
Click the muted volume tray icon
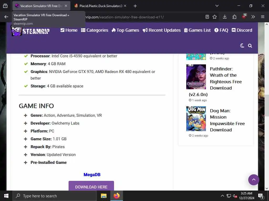(x=235, y=196)
